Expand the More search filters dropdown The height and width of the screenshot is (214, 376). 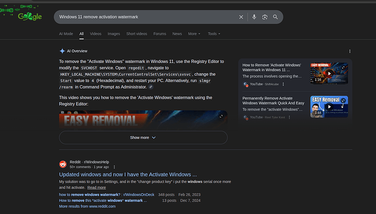pos(194,34)
